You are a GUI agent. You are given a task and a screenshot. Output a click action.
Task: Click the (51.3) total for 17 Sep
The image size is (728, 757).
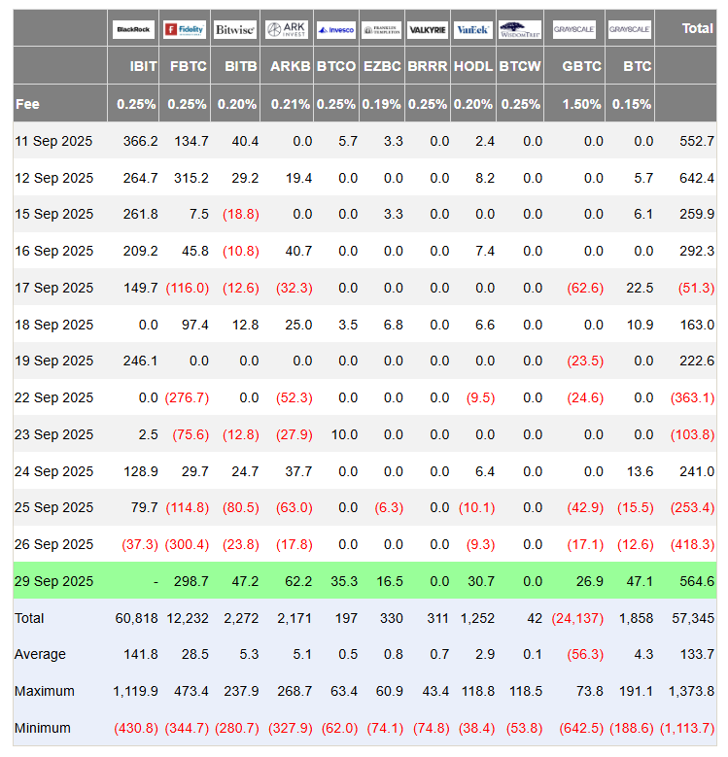(x=696, y=288)
